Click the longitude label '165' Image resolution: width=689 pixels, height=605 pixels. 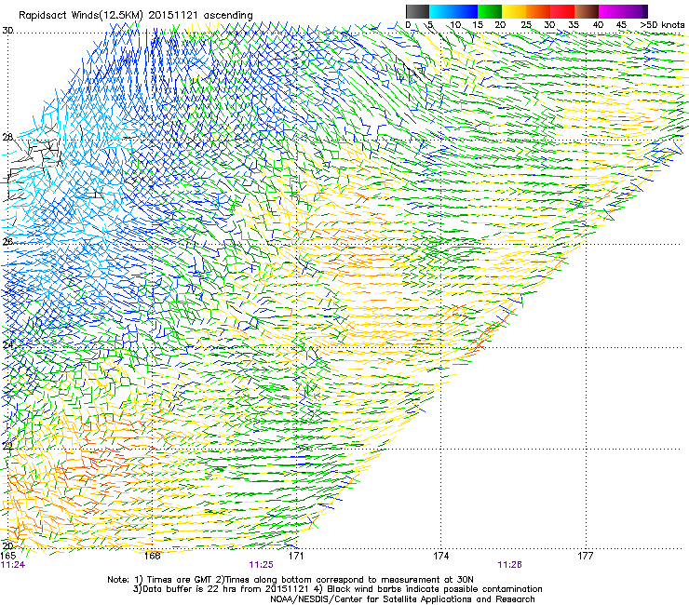tap(7, 556)
